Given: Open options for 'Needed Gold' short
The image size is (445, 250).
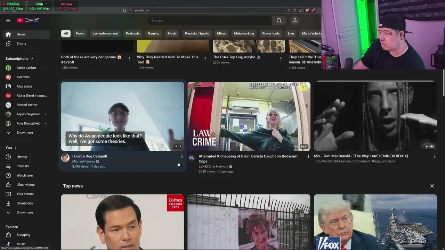Looking at the screenshot, I should pyautogui.click(x=205, y=59).
